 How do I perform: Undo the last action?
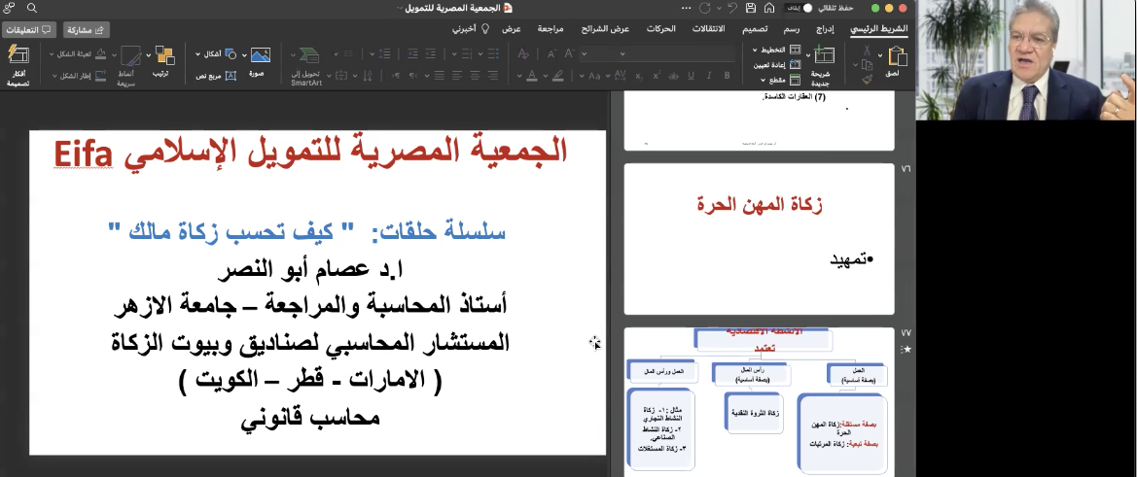[731, 8]
